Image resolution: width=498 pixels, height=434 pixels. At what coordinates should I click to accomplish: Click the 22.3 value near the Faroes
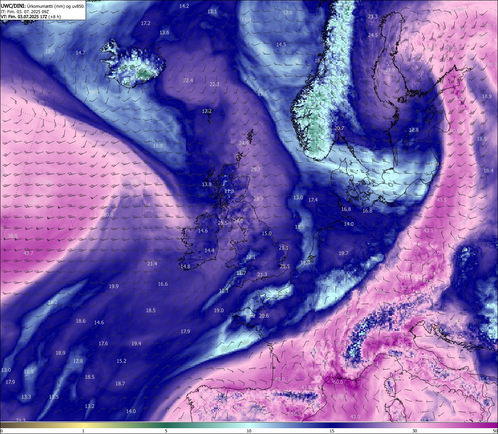214,84
